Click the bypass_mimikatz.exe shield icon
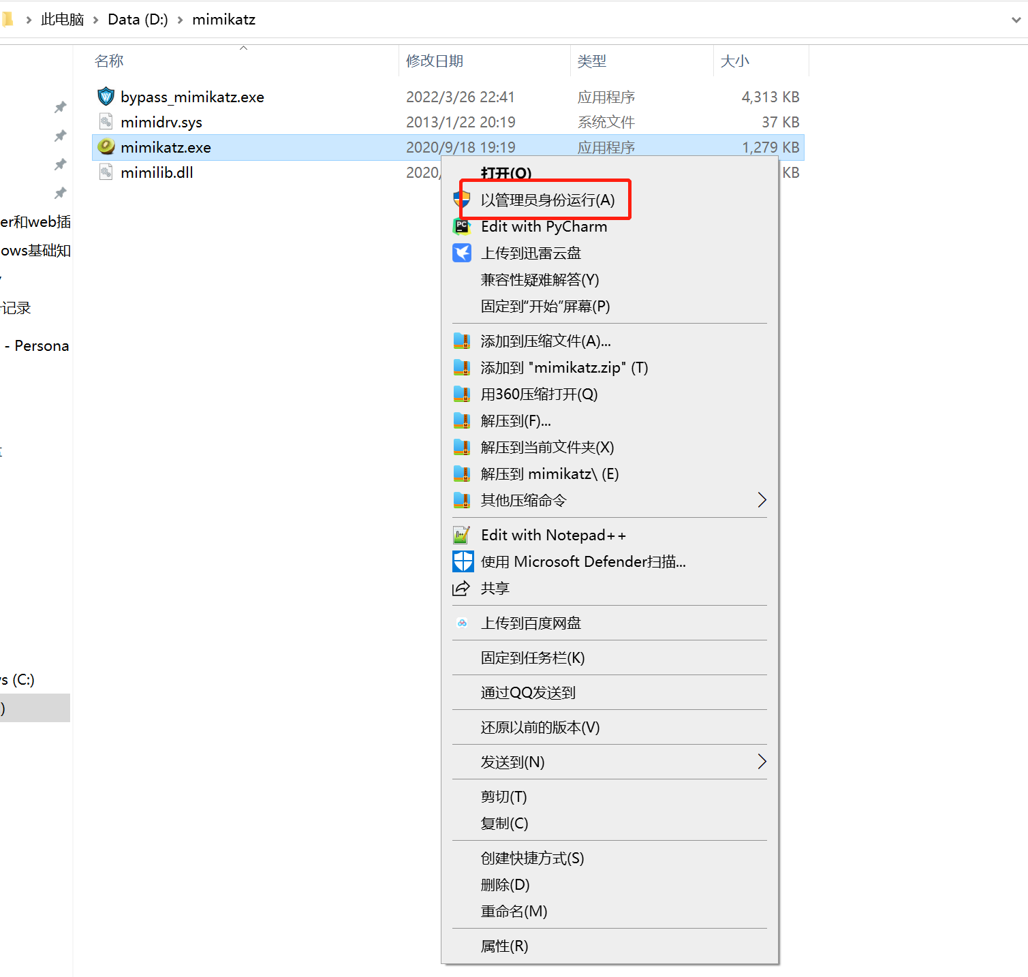This screenshot has height=977, width=1028. point(106,96)
